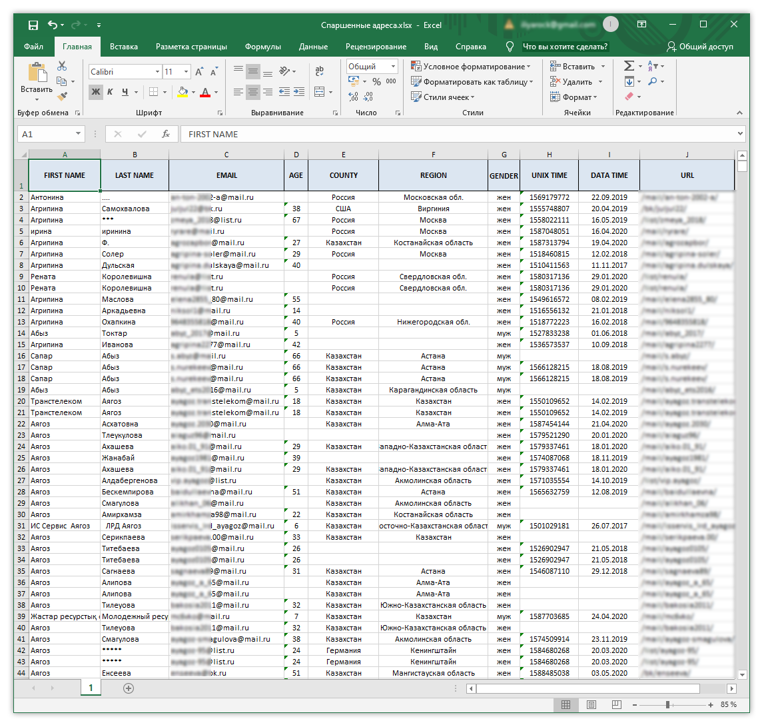Toggle bold formatting (Ж)

point(96,92)
